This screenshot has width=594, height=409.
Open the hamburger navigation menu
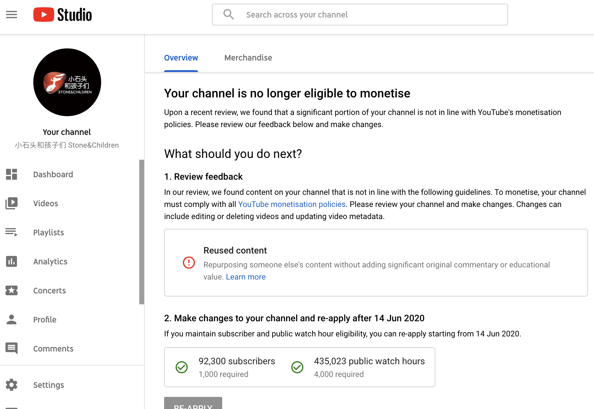click(12, 15)
